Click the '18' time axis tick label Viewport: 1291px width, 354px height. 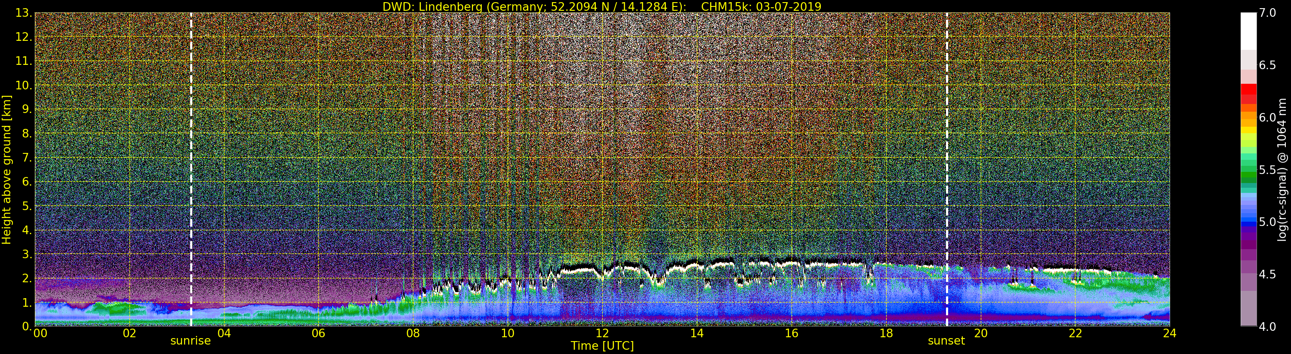pyautogui.click(x=886, y=333)
